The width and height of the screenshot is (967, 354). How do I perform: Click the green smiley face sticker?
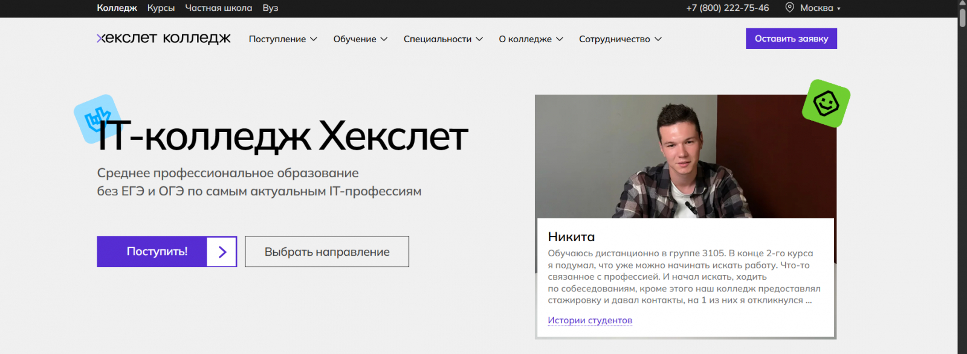coord(826,103)
